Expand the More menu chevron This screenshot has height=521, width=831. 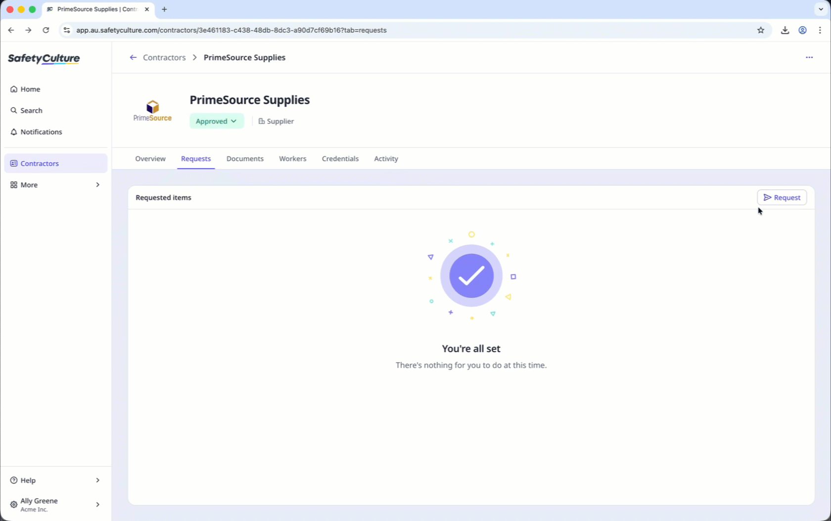point(97,185)
